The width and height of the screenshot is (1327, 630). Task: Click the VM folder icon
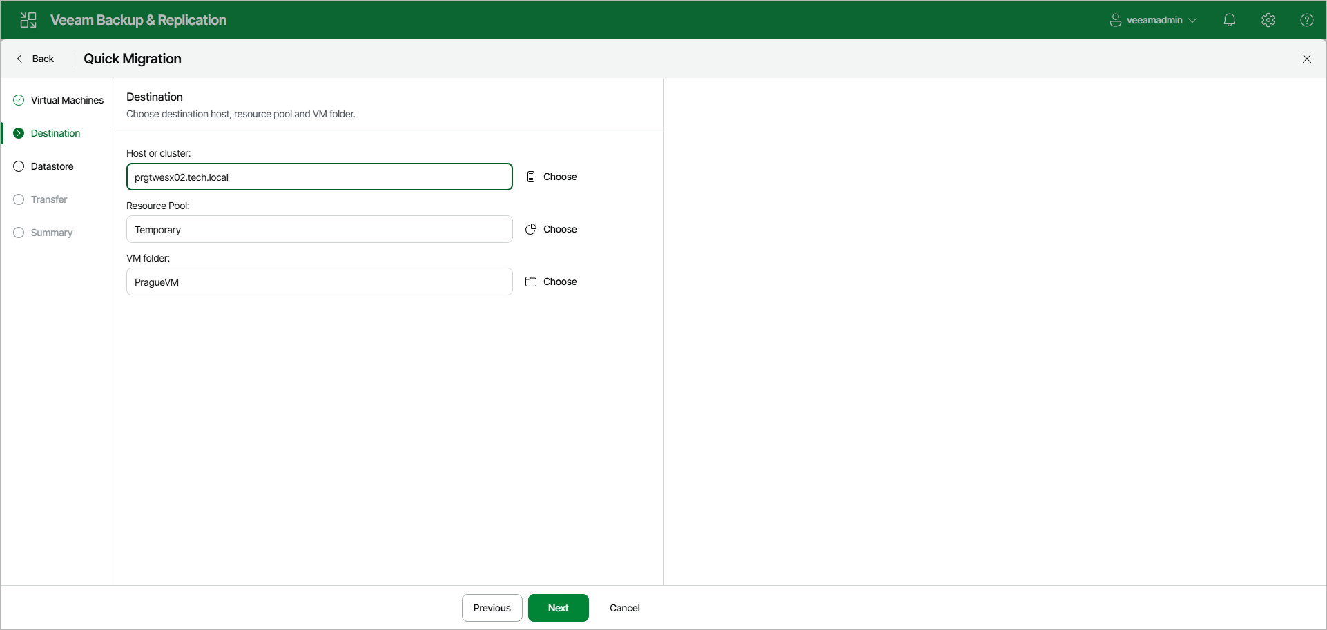pyautogui.click(x=530, y=282)
